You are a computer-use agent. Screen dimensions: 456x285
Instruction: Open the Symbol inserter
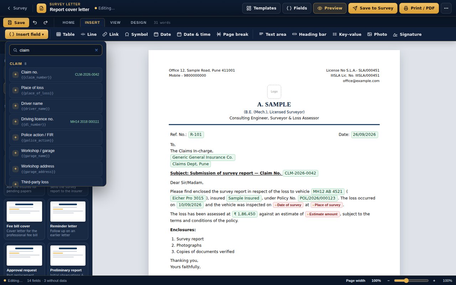pos(136,34)
